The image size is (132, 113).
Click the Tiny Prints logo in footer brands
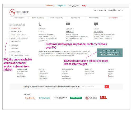pos(45,98)
